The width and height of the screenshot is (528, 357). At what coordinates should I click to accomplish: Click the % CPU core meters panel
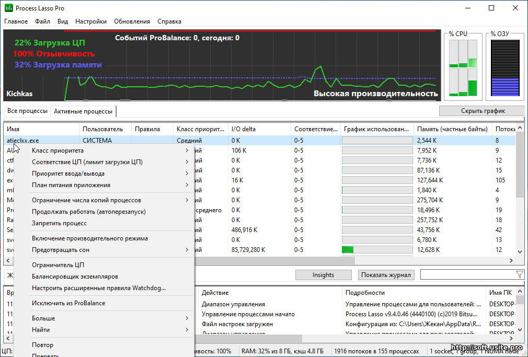pyautogui.click(x=463, y=68)
